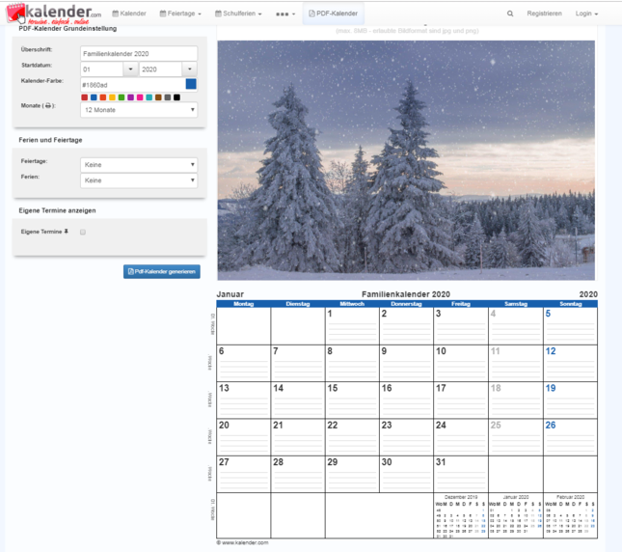The width and height of the screenshot is (622, 552).
Task: Select the black color swatch
Action: point(176,97)
